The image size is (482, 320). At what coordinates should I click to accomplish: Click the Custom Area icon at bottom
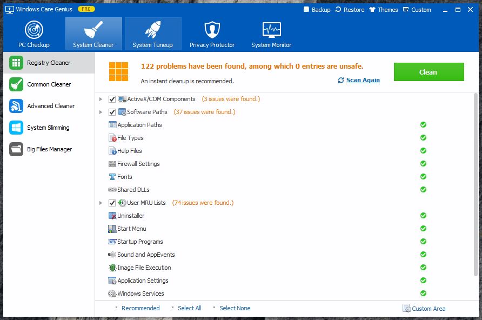point(406,308)
